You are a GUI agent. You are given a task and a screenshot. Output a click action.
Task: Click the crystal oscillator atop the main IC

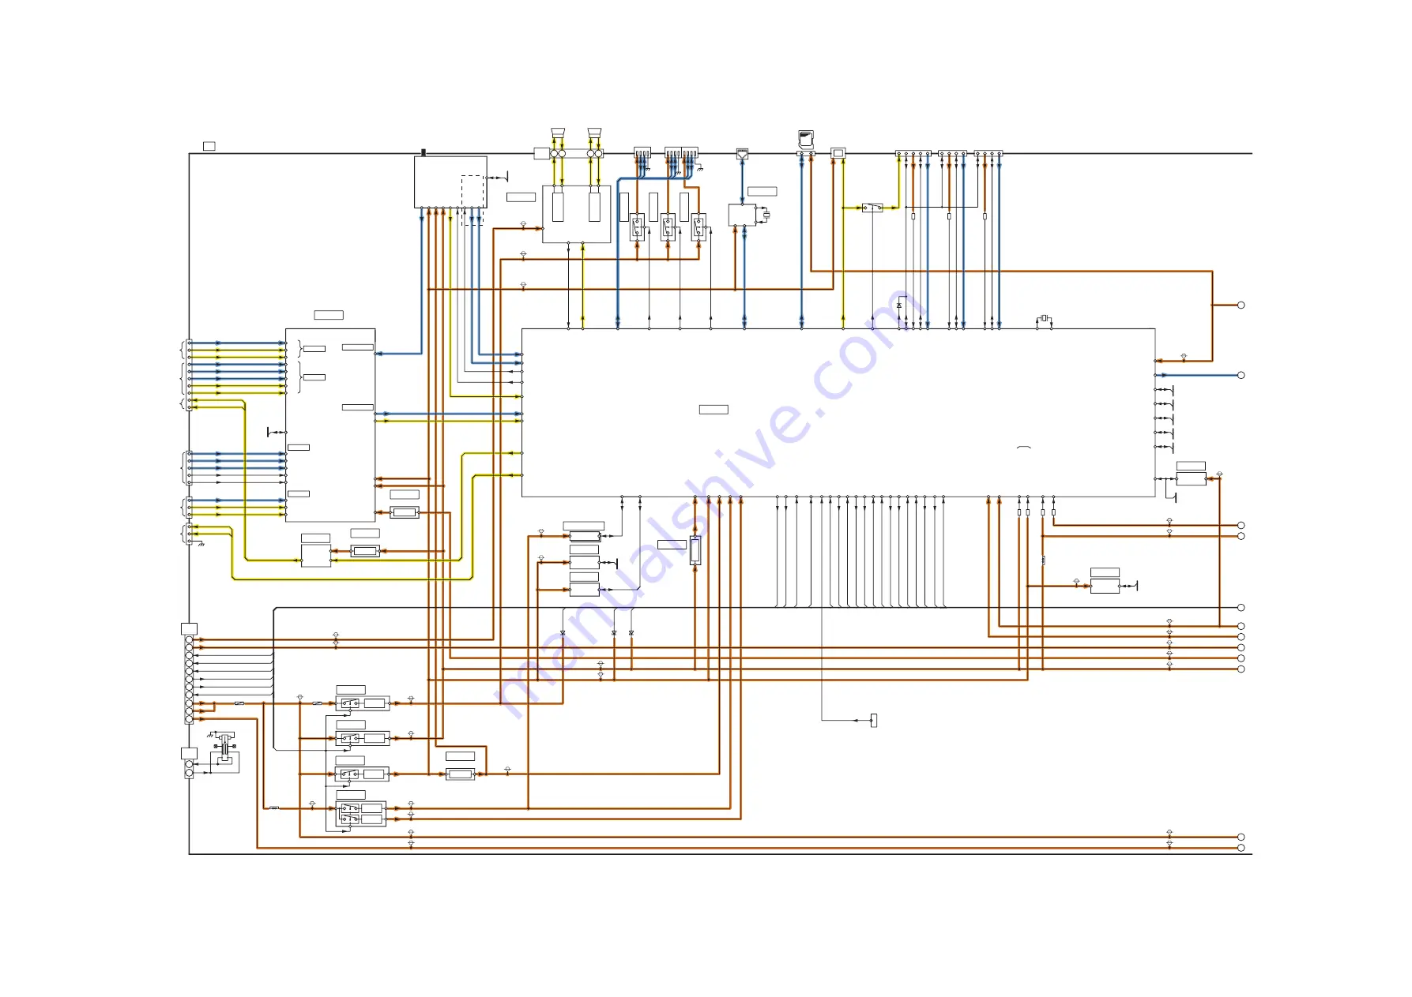(x=1045, y=318)
